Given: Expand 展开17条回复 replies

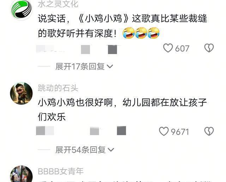Looking at the screenshot, I should coord(84,66).
